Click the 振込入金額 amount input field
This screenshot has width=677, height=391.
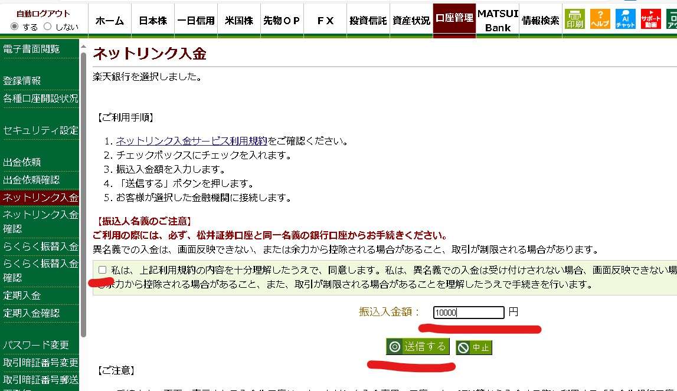click(469, 313)
